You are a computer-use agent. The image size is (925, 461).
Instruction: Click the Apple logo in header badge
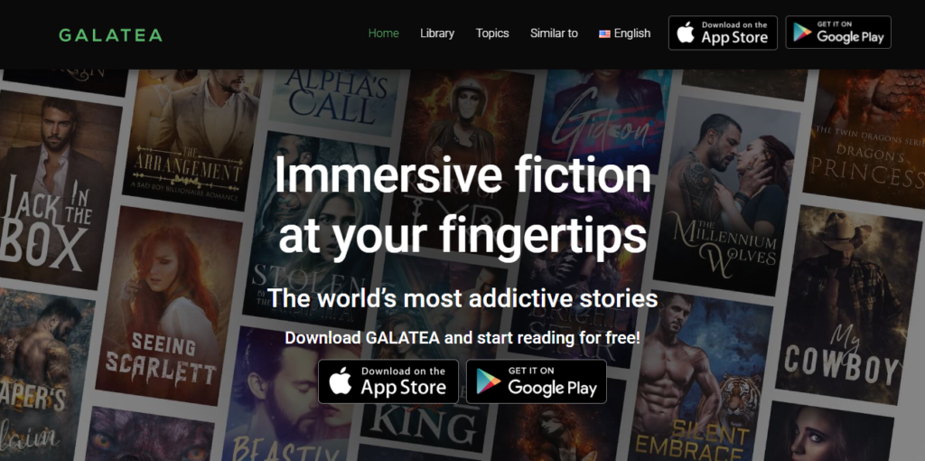click(686, 33)
